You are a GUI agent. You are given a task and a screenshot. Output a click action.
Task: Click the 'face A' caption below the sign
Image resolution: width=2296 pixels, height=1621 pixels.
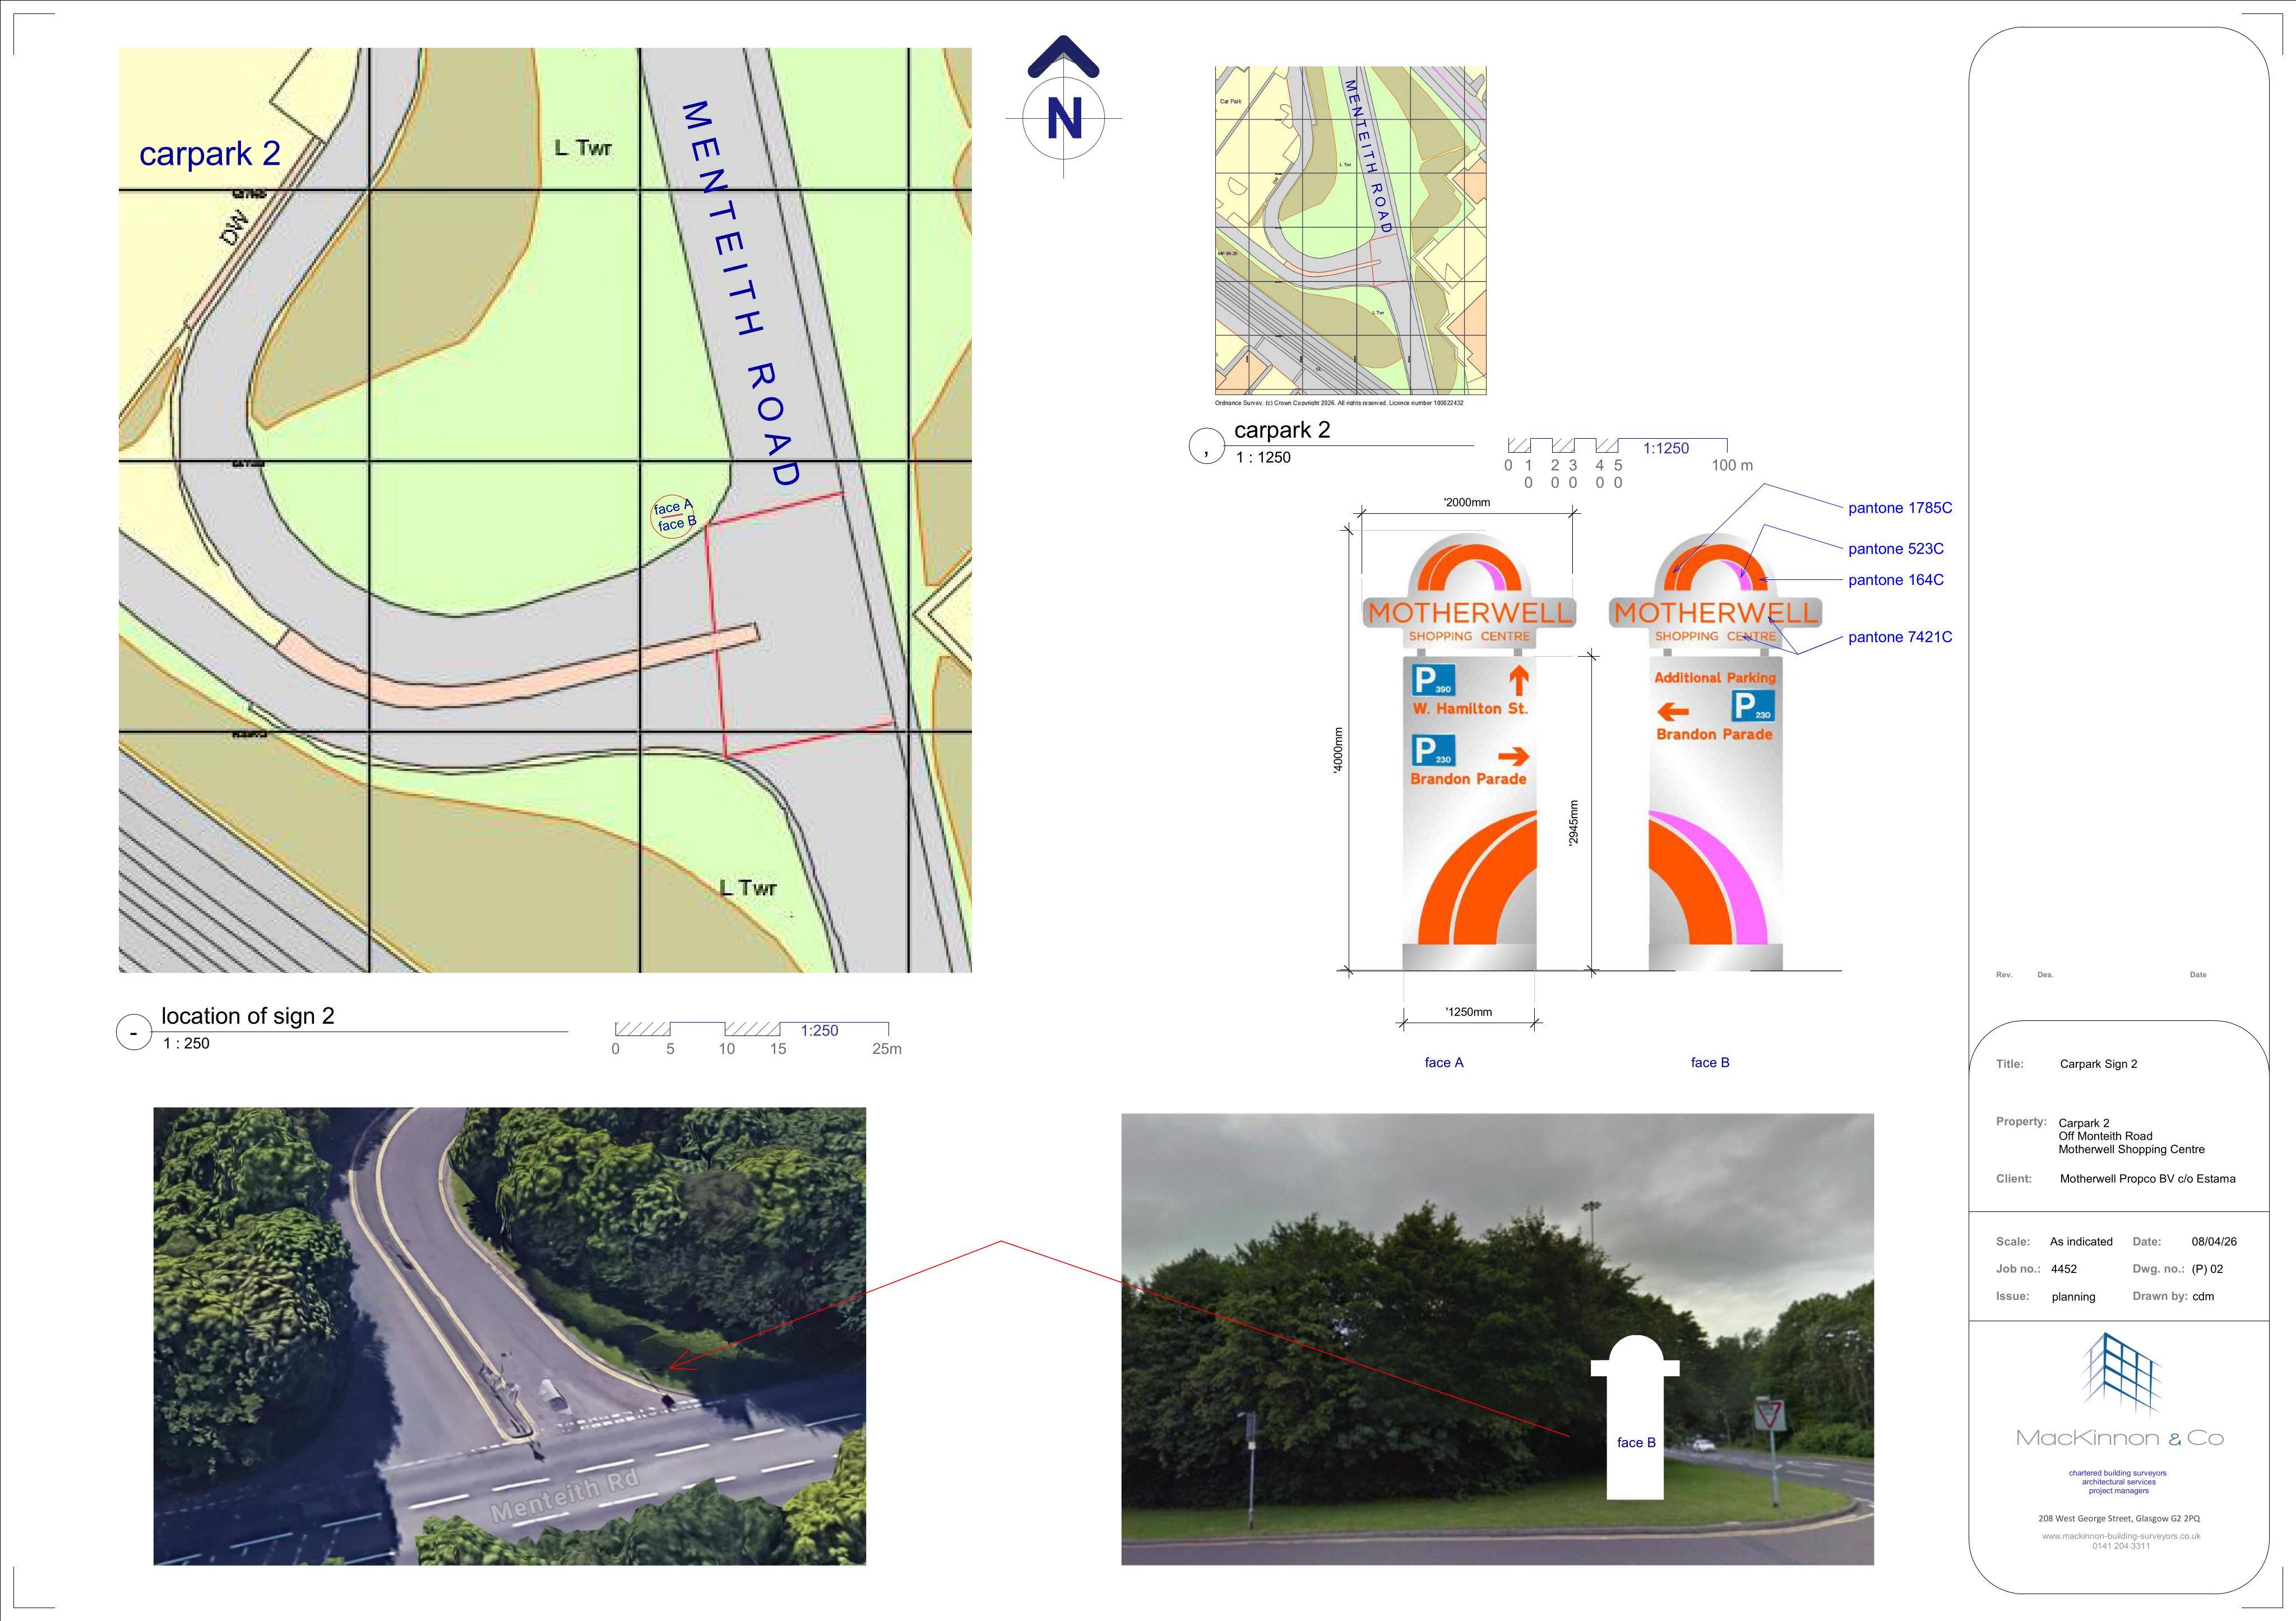(x=1444, y=1062)
